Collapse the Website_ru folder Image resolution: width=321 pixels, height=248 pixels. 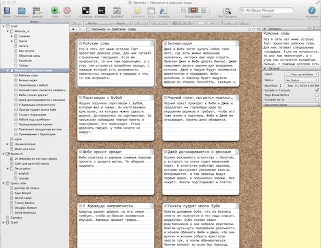(7, 32)
